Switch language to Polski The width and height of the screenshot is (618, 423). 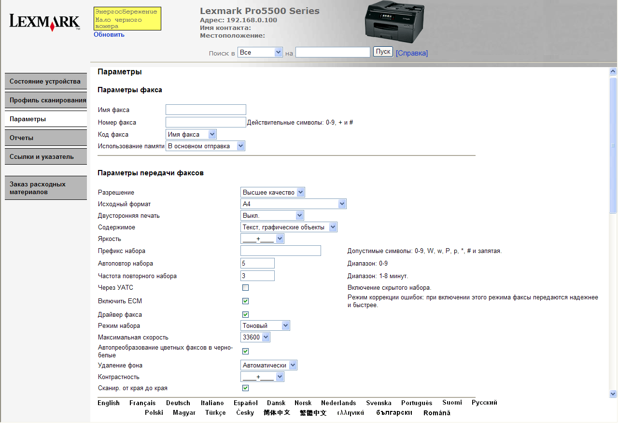(x=154, y=413)
